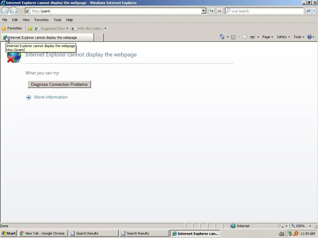Open the Edit menu
The height and width of the screenshot is (238, 318).
pos(15,20)
